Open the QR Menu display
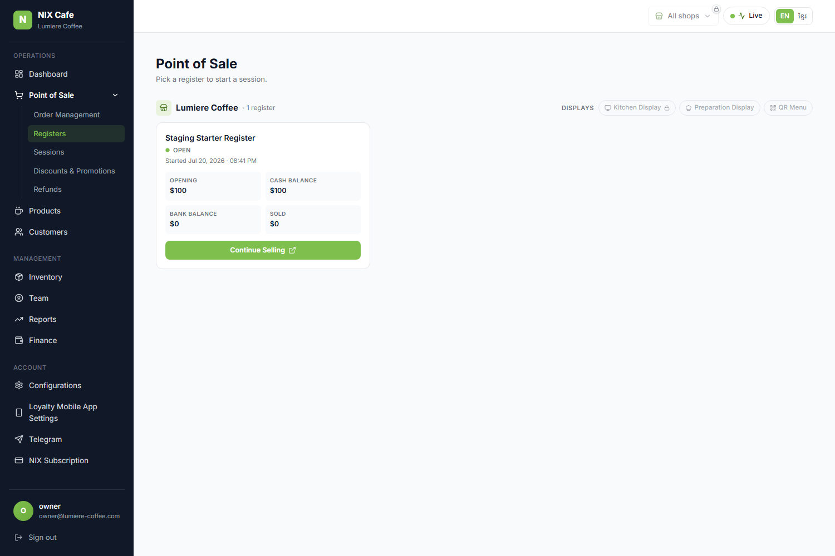The image size is (835, 556). click(788, 108)
